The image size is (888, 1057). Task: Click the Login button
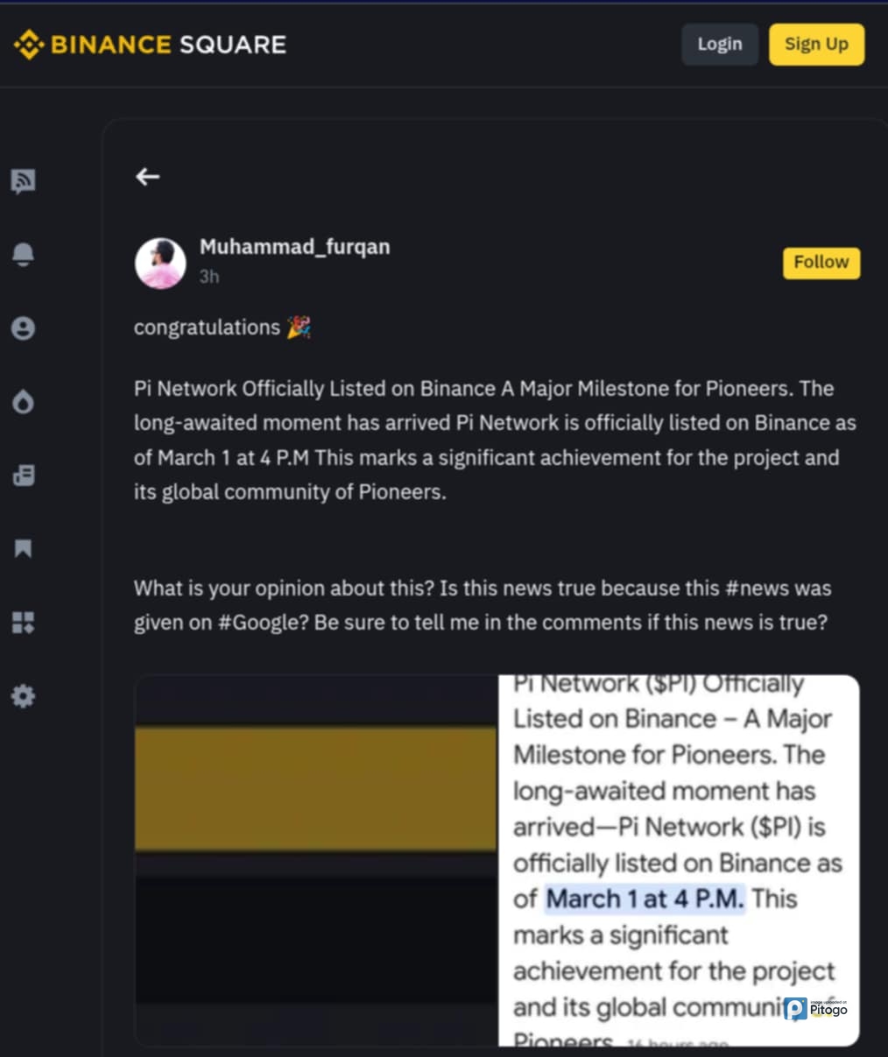(719, 45)
